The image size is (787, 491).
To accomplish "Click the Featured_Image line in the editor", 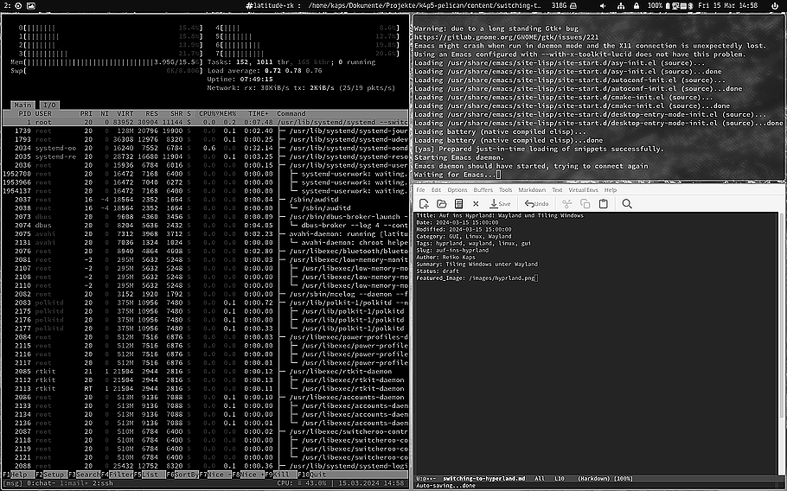I will [x=476, y=278].
